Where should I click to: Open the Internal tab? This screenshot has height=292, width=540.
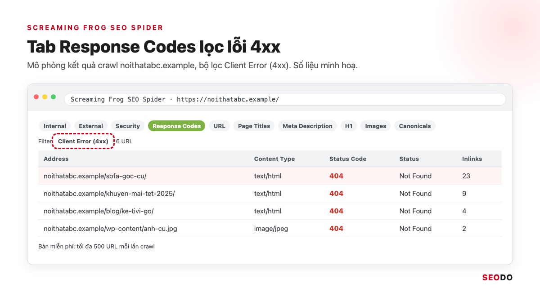55,126
